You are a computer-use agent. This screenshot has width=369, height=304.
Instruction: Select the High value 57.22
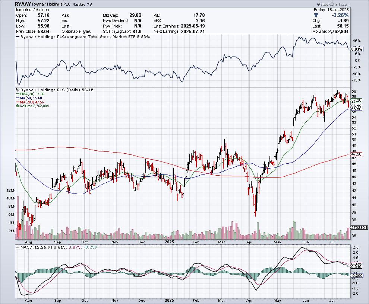click(44, 21)
